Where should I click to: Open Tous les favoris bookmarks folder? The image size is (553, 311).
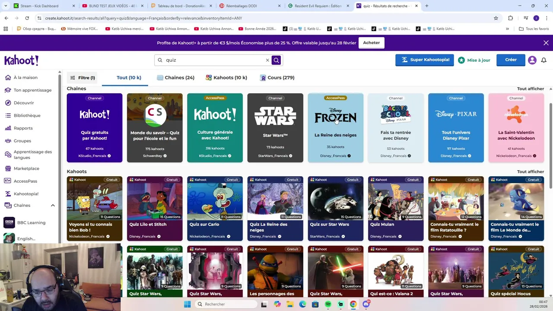point(534,29)
